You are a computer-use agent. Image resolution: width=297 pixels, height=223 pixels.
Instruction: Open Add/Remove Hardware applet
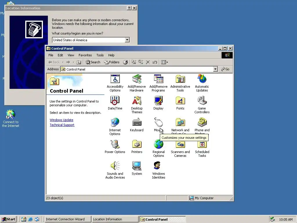pos(137,83)
